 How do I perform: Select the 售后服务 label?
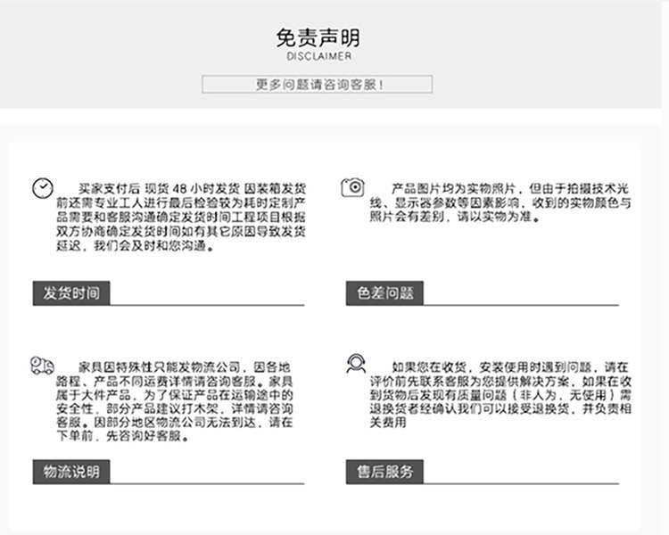(x=384, y=472)
